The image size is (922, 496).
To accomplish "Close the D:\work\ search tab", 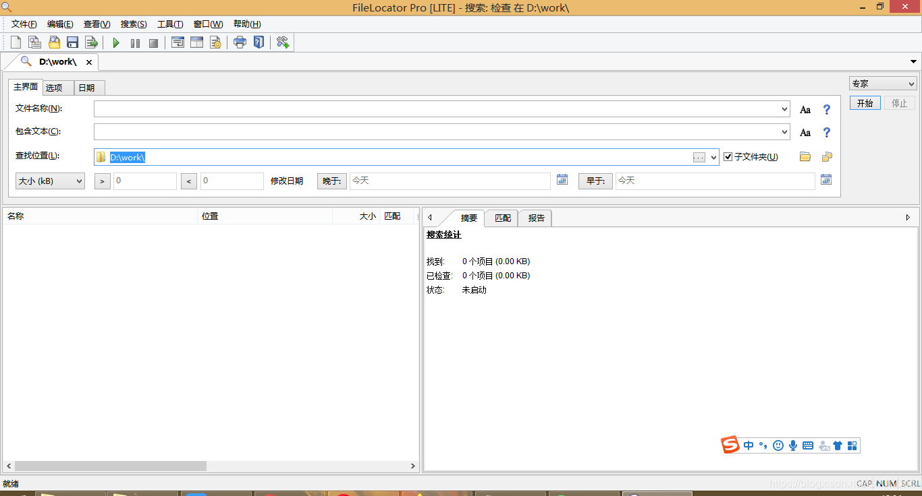I will coord(89,62).
